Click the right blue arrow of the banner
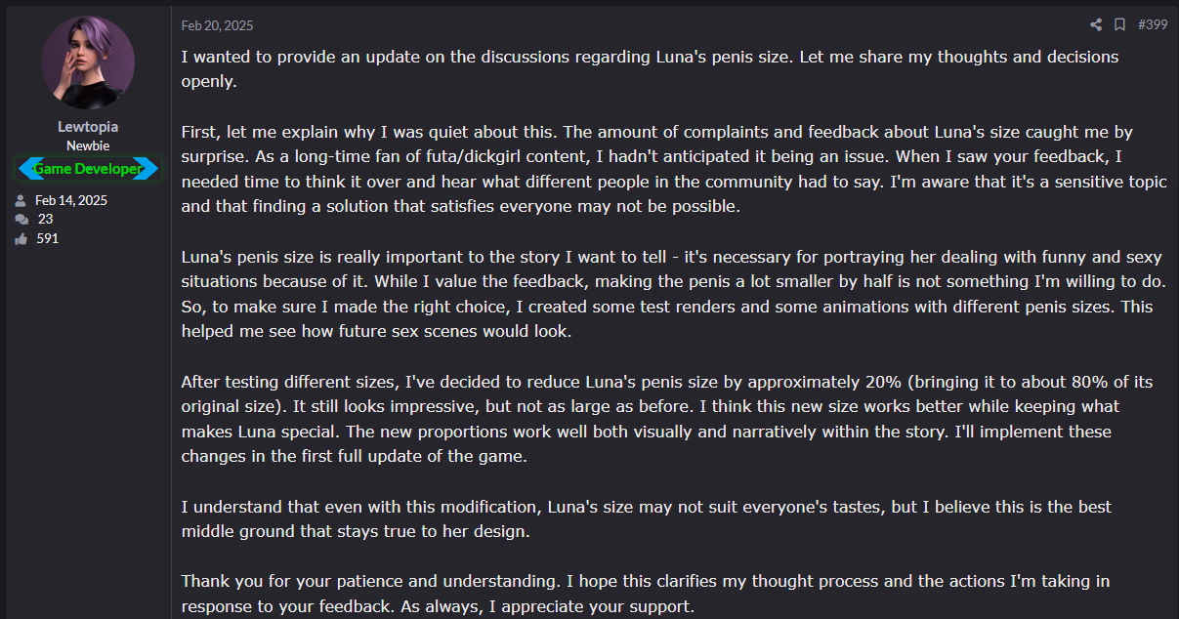 (x=147, y=169)
